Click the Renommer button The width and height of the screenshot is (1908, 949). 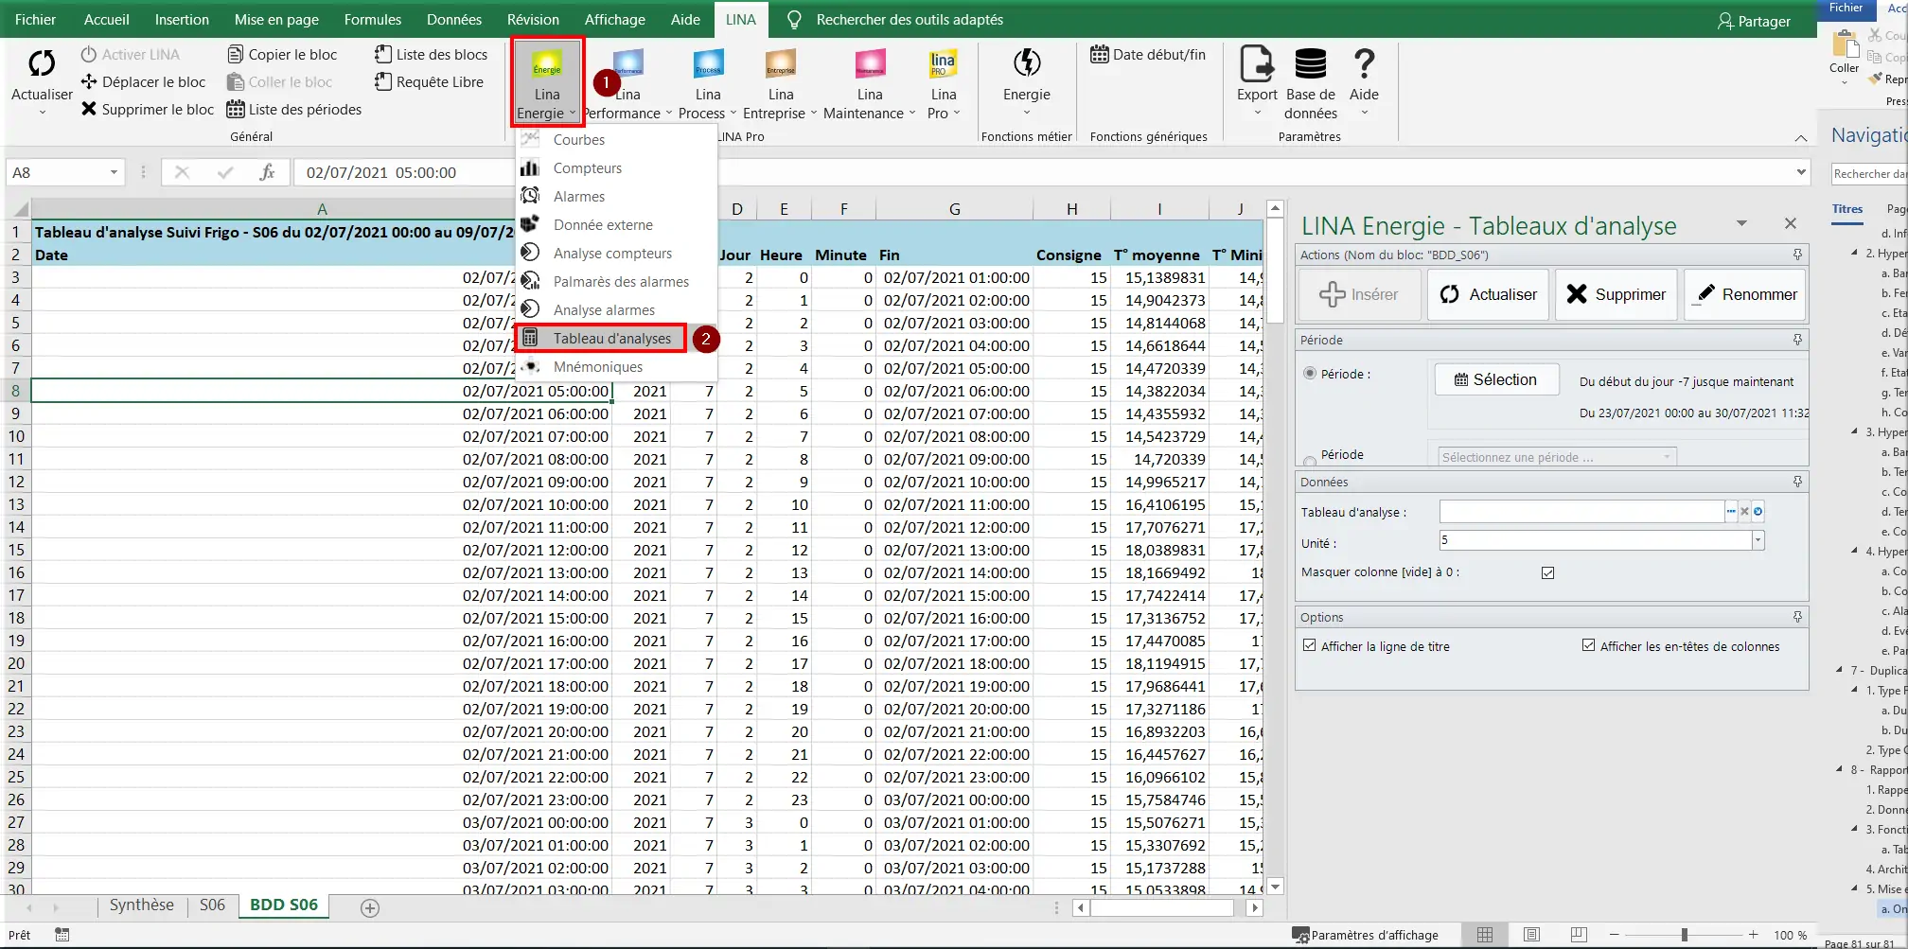(1745, 294)
